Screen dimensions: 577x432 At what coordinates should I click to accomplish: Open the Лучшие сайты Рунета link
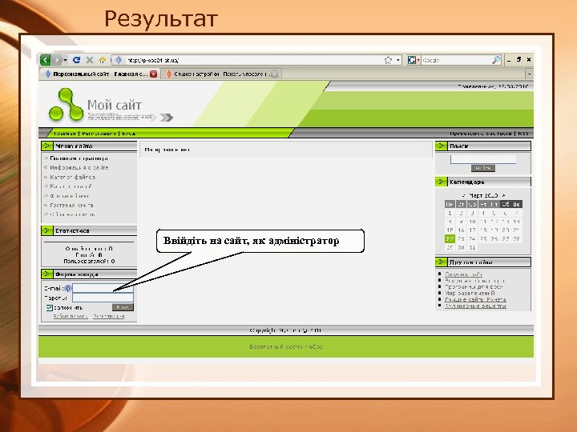(475, 299)
